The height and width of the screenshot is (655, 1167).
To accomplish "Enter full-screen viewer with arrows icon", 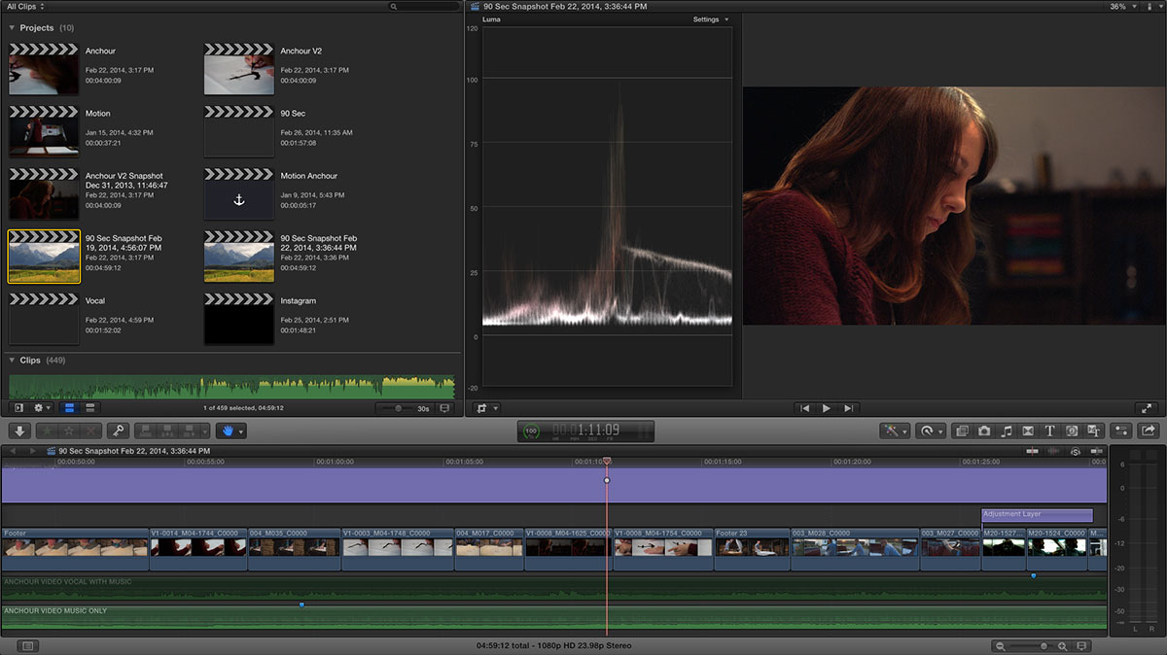I will [1147, 408].
